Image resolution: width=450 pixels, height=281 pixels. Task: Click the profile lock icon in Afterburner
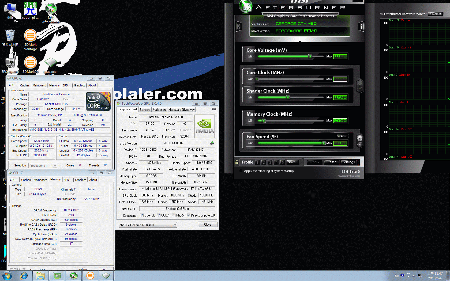click(237, 162)
